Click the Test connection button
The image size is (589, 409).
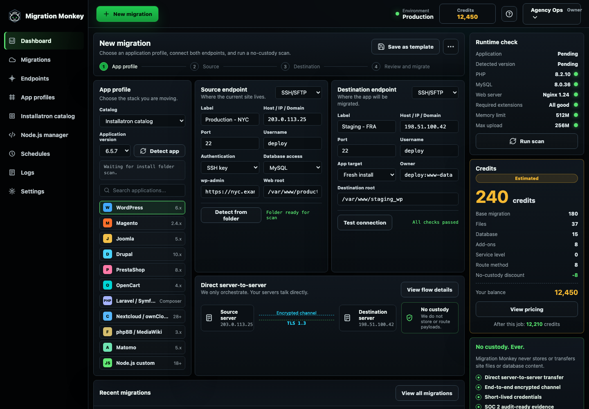365,222
